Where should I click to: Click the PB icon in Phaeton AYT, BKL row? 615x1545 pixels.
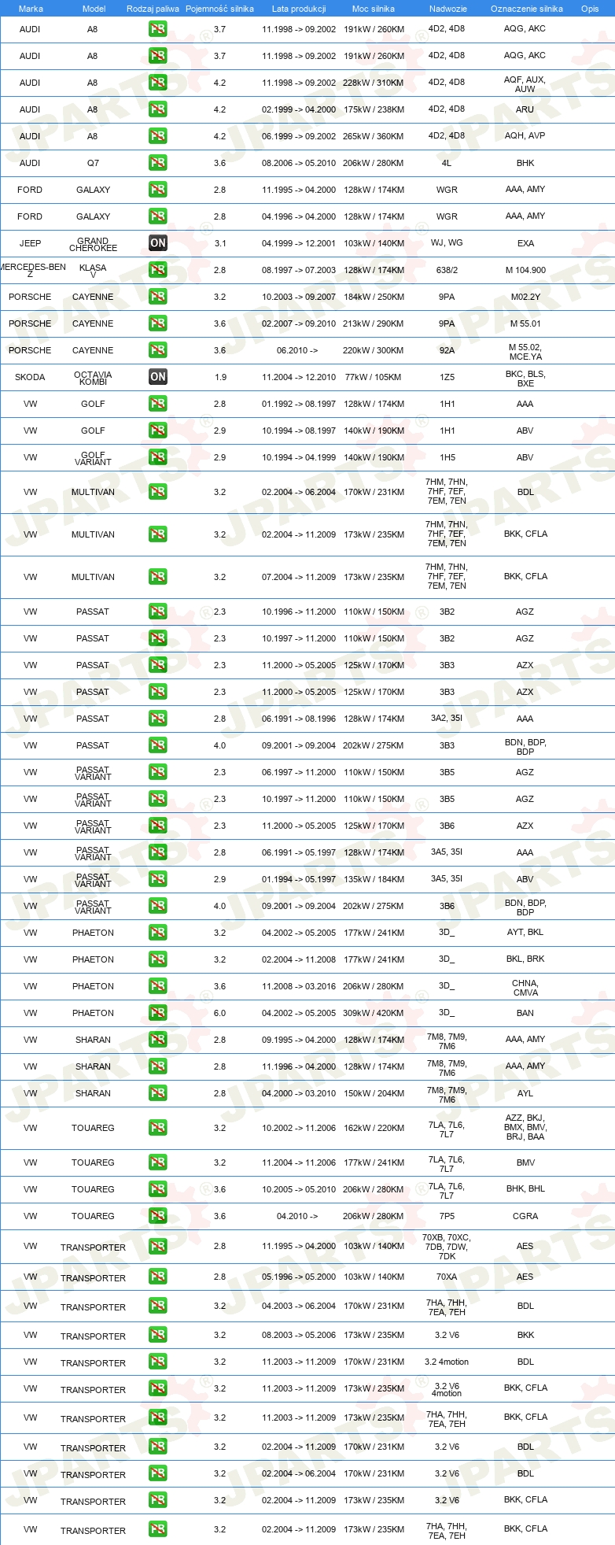pyautogui.click(x=158, y=933)
